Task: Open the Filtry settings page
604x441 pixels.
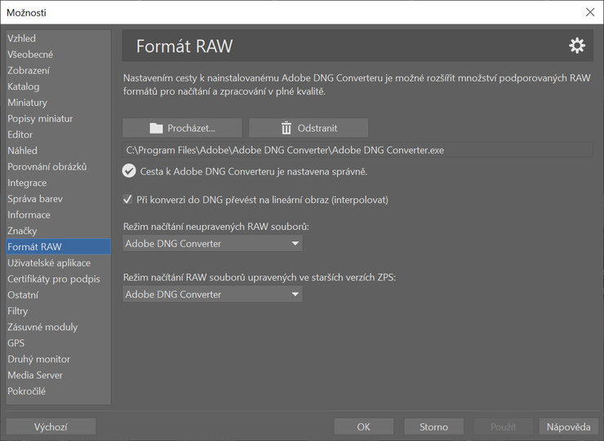Action: point(58,311)
